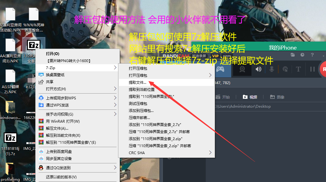Choose 提取到 "110死神界面全套\" entry
This screenshot has width=326, height=182.
tap(167, 97)
